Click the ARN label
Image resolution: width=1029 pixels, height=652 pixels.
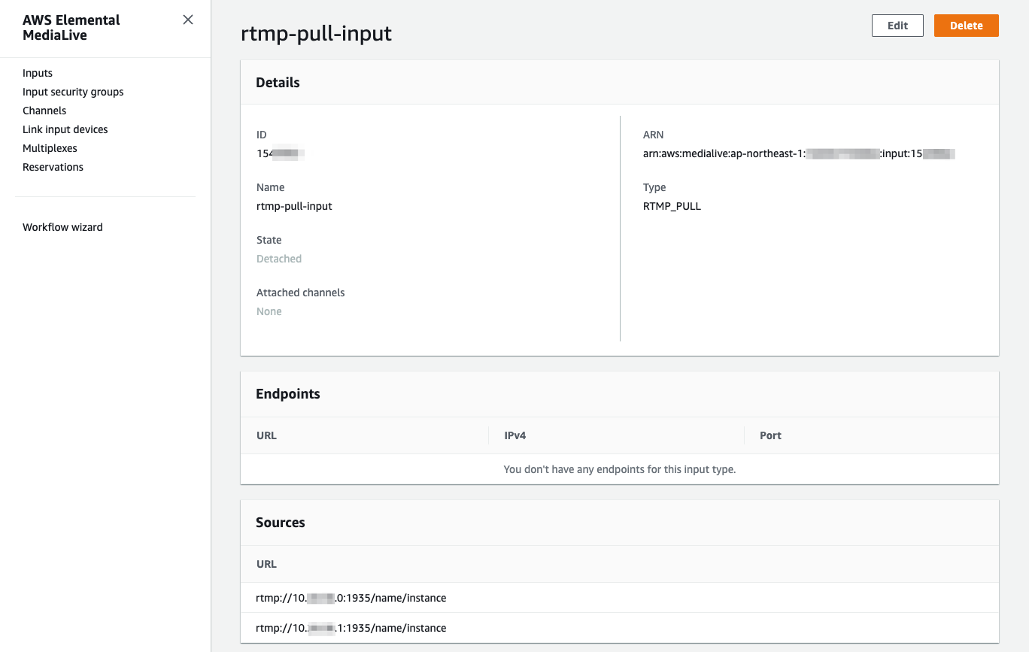(x=654, y=135)
